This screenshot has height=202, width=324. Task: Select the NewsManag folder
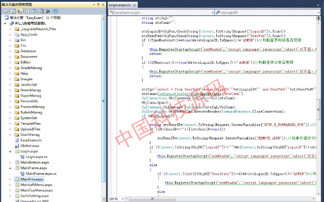coord(31,90)
